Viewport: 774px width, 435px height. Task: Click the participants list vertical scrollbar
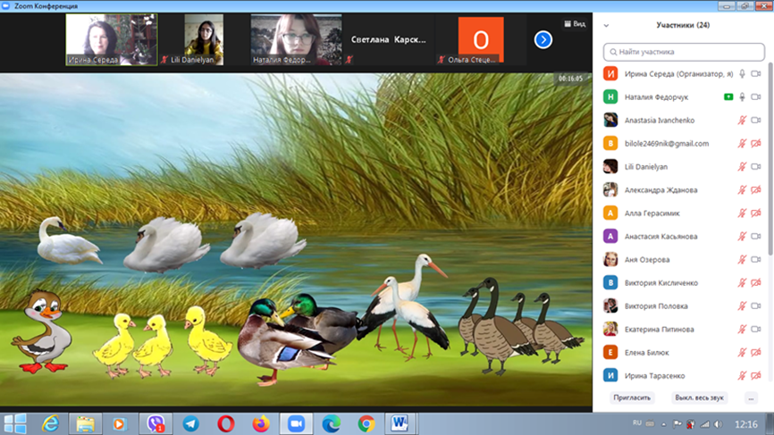pos(770,179)
